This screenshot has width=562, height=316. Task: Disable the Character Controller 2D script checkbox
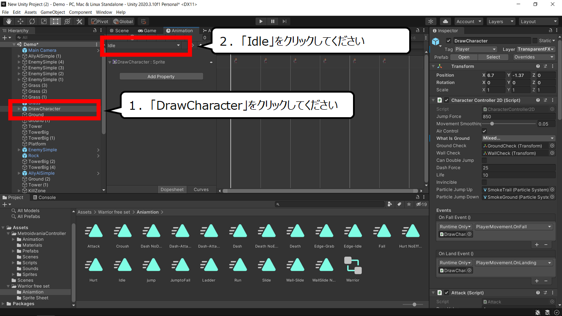447,101
